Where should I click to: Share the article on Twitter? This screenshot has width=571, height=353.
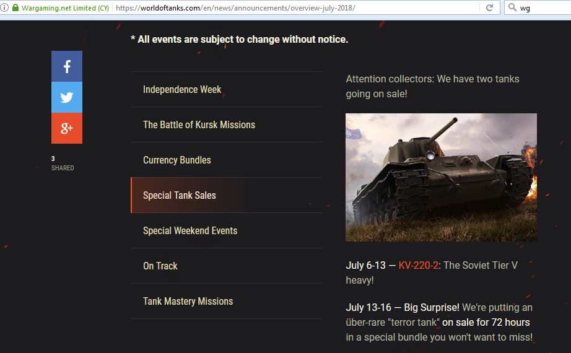[x=67, y=97]
